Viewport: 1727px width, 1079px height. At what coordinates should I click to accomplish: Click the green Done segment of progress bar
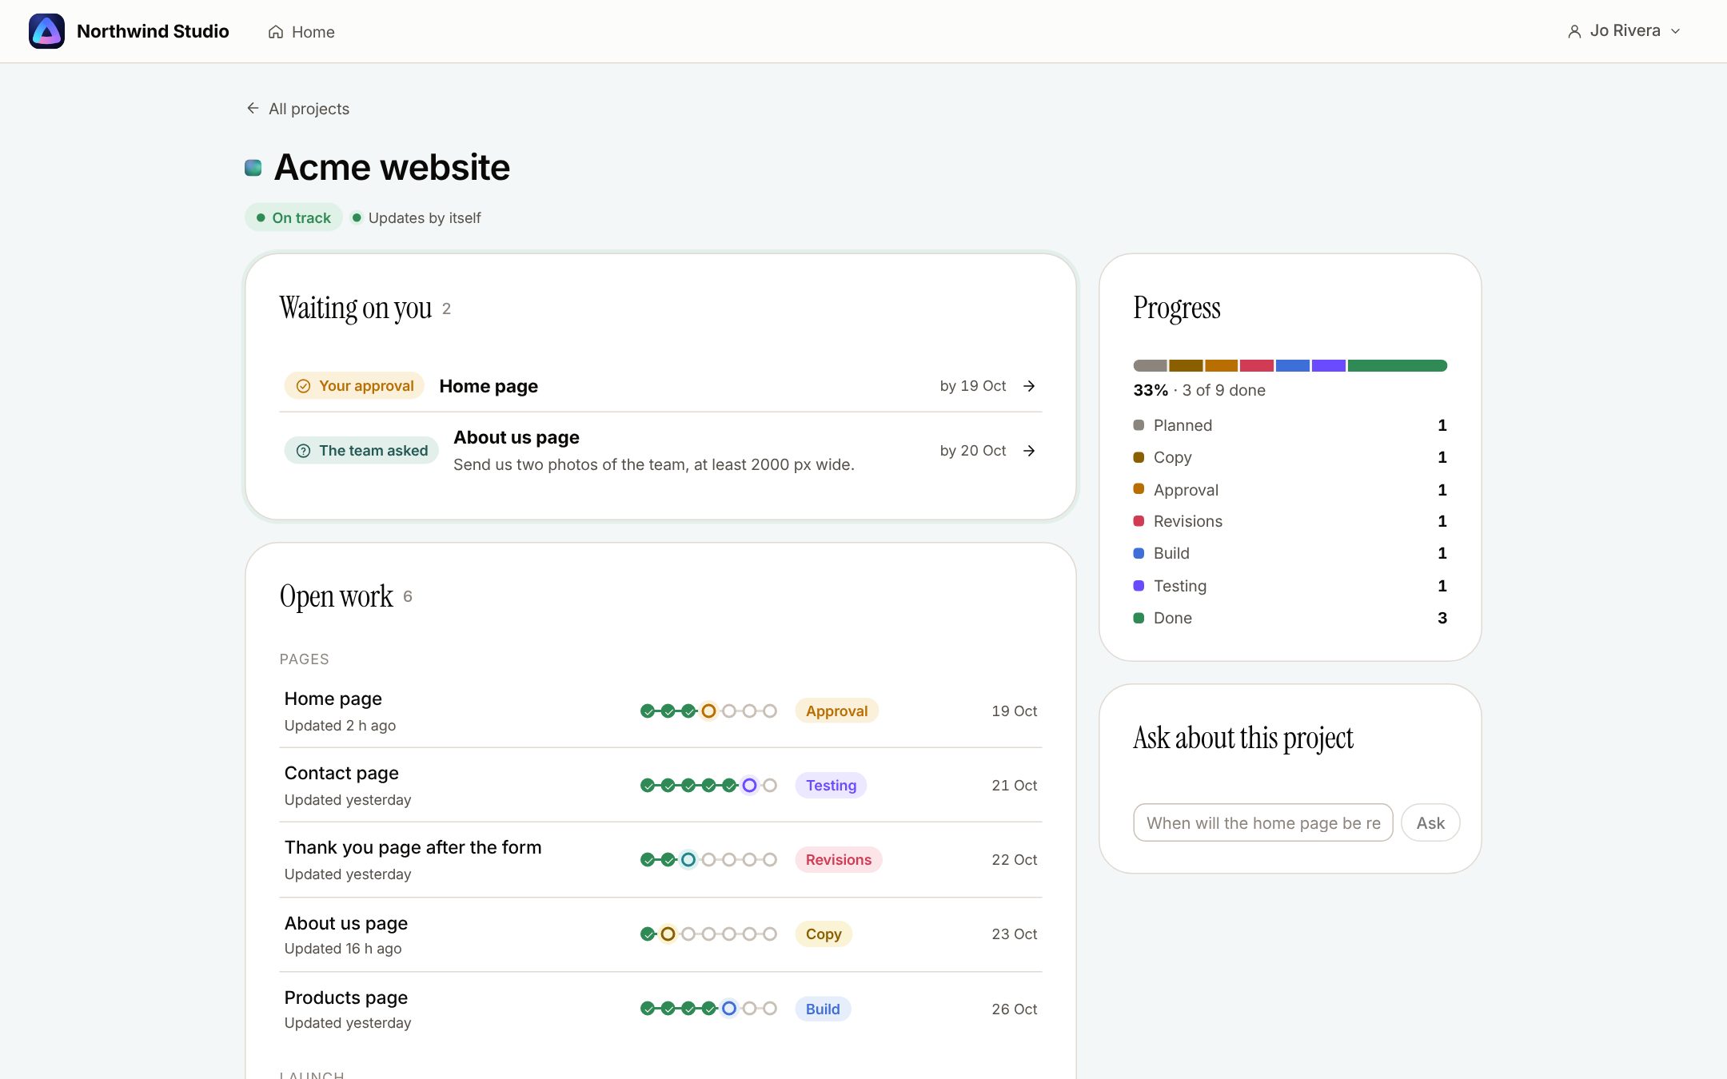pyautogui.click(x=1398, y=365)
